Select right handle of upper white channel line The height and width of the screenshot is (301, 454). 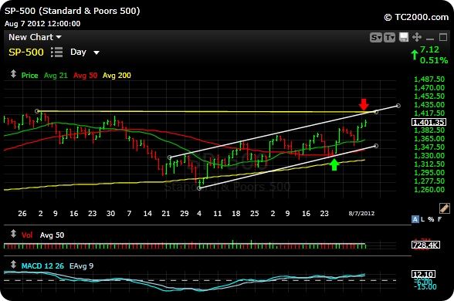click(398, 106)
